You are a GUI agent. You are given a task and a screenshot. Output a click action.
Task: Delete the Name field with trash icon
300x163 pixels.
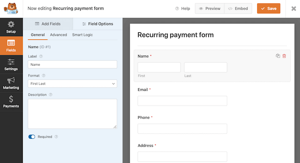coord(284,56)
